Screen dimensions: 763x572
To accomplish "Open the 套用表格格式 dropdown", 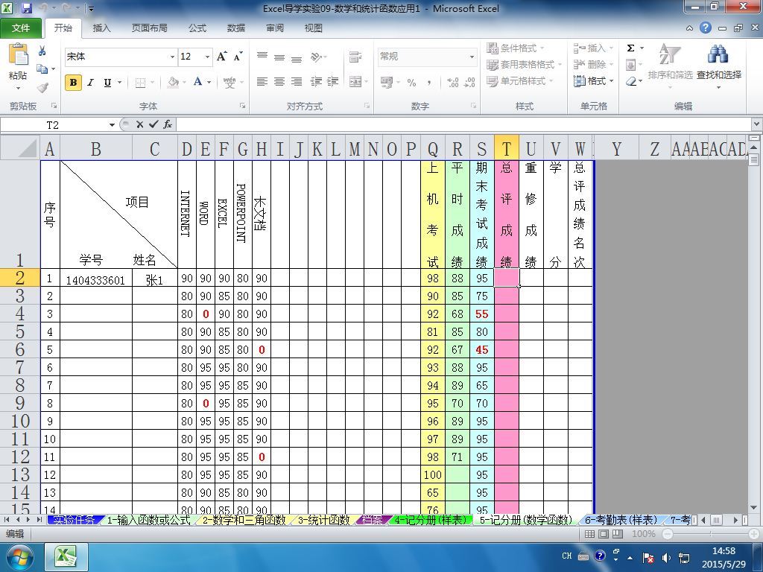I will [525, 64].
